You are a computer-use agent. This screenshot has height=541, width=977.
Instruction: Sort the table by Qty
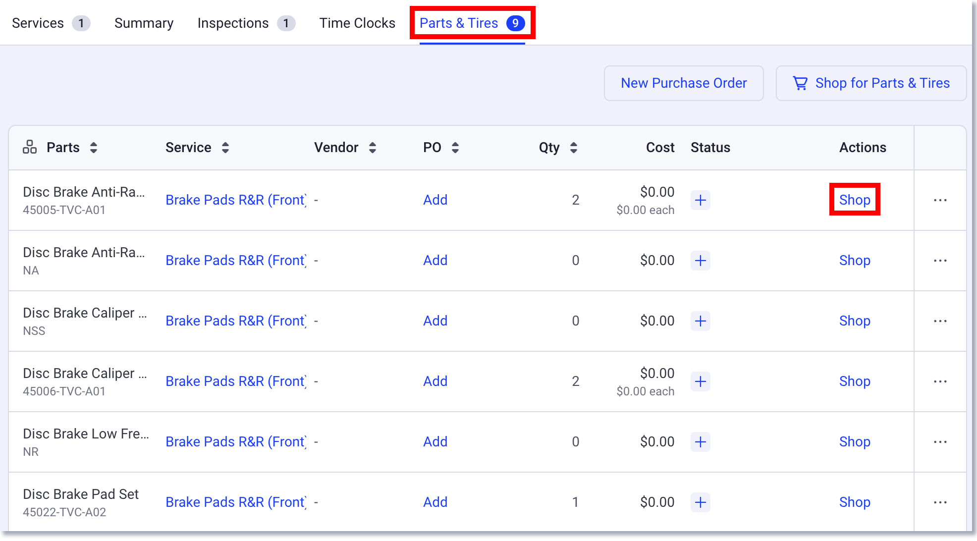pyautogui.click(x=573, y=147)
